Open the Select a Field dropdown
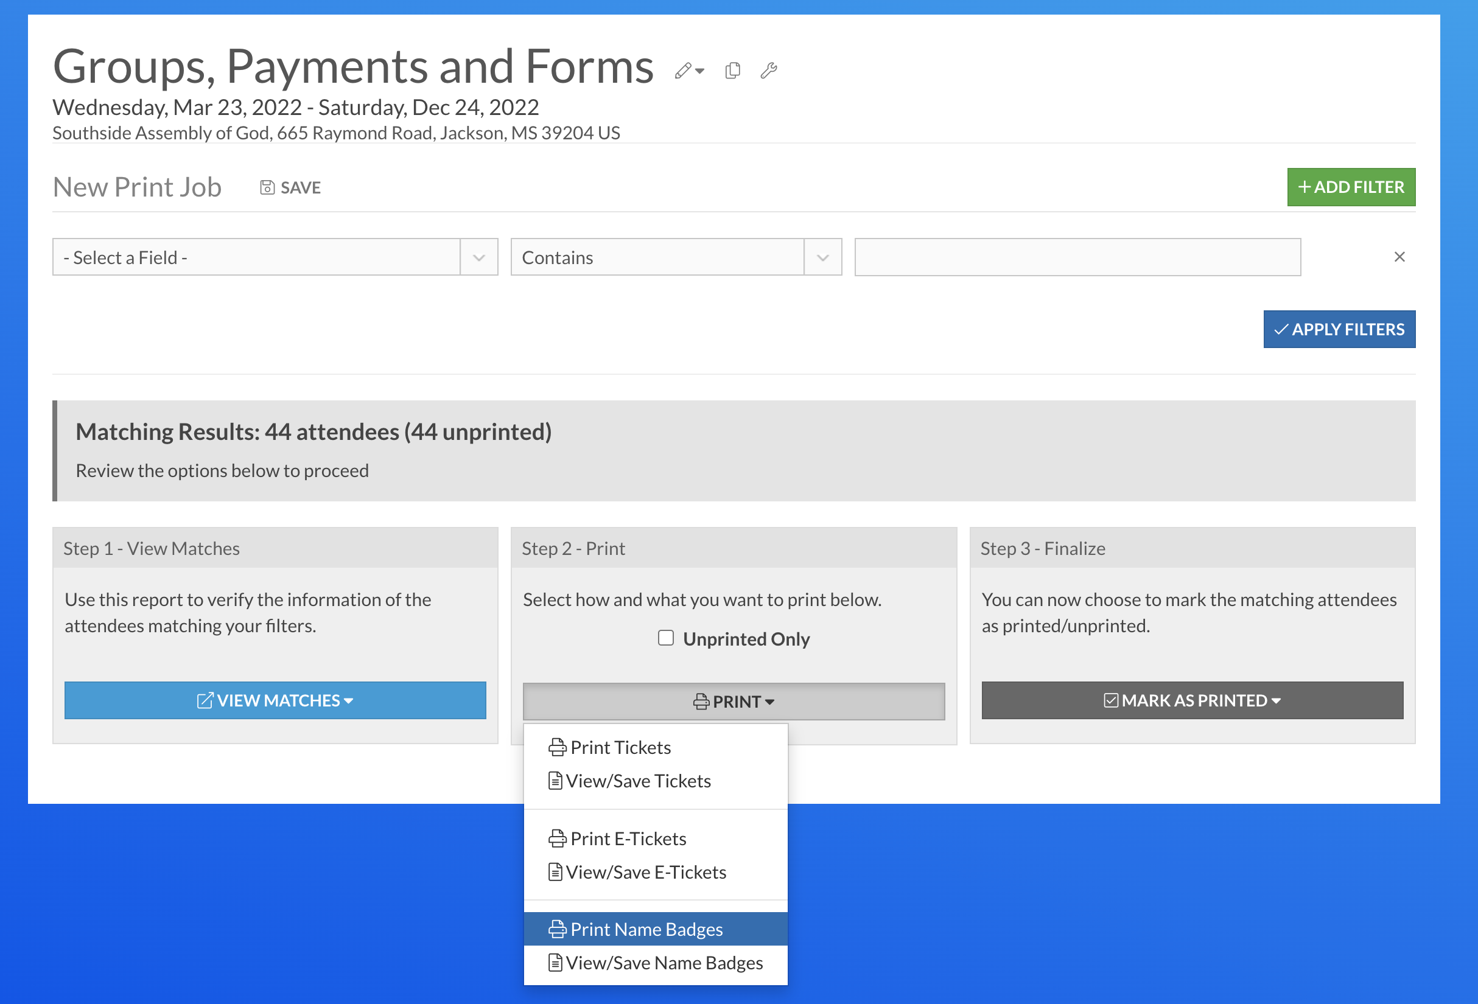1478x1004 pixels. coord(275,257)
